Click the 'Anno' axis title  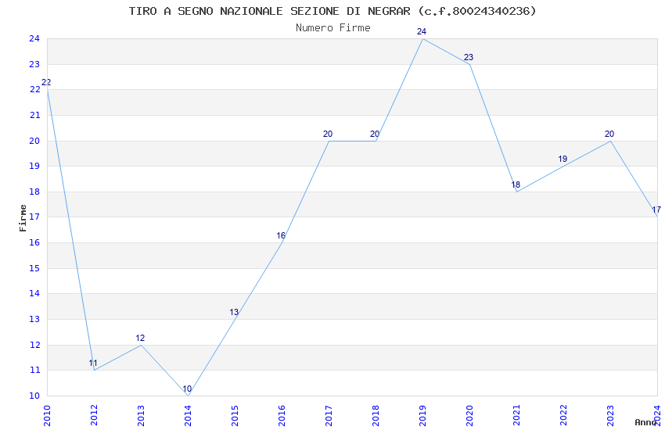(645, 422)
